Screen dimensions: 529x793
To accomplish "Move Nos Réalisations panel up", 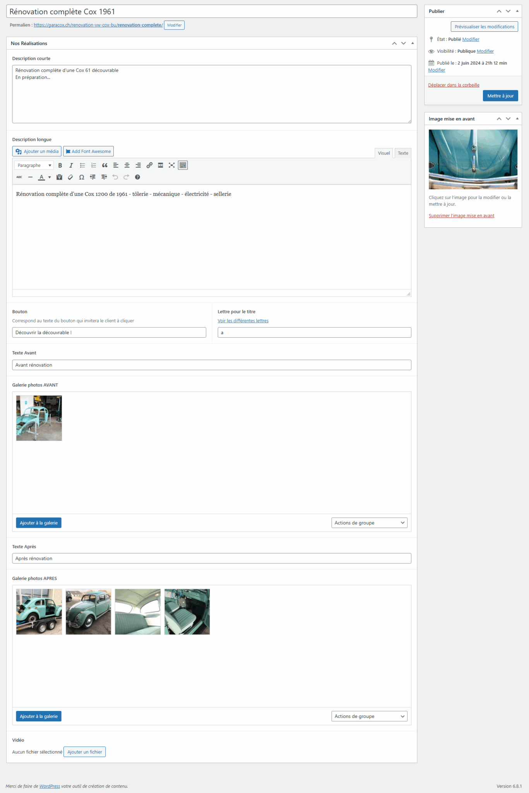I will (394, 43).
